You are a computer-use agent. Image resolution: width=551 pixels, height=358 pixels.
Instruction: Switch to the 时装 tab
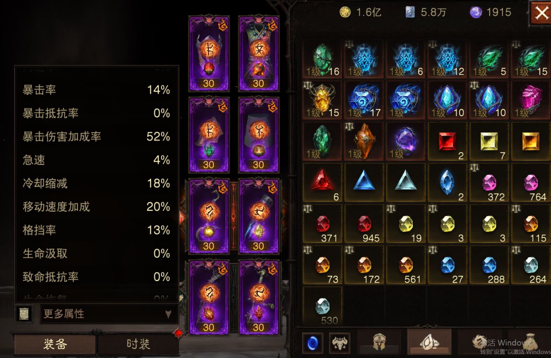(138, 344)
